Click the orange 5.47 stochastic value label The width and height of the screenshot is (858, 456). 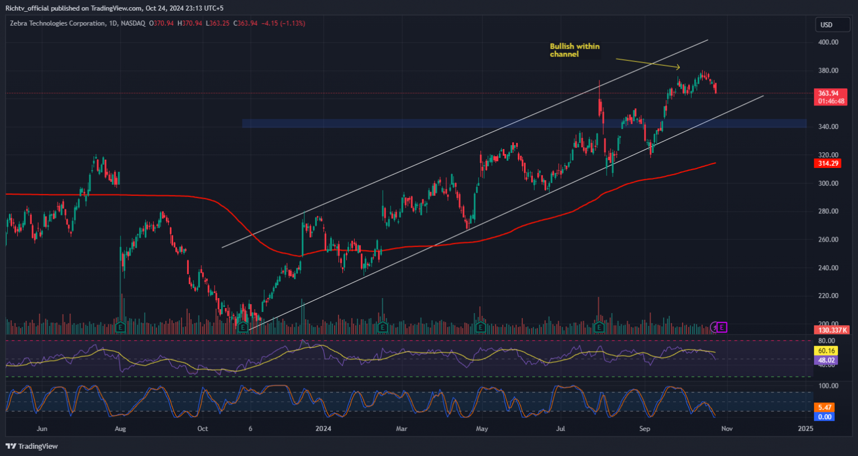tap(824, 408)
